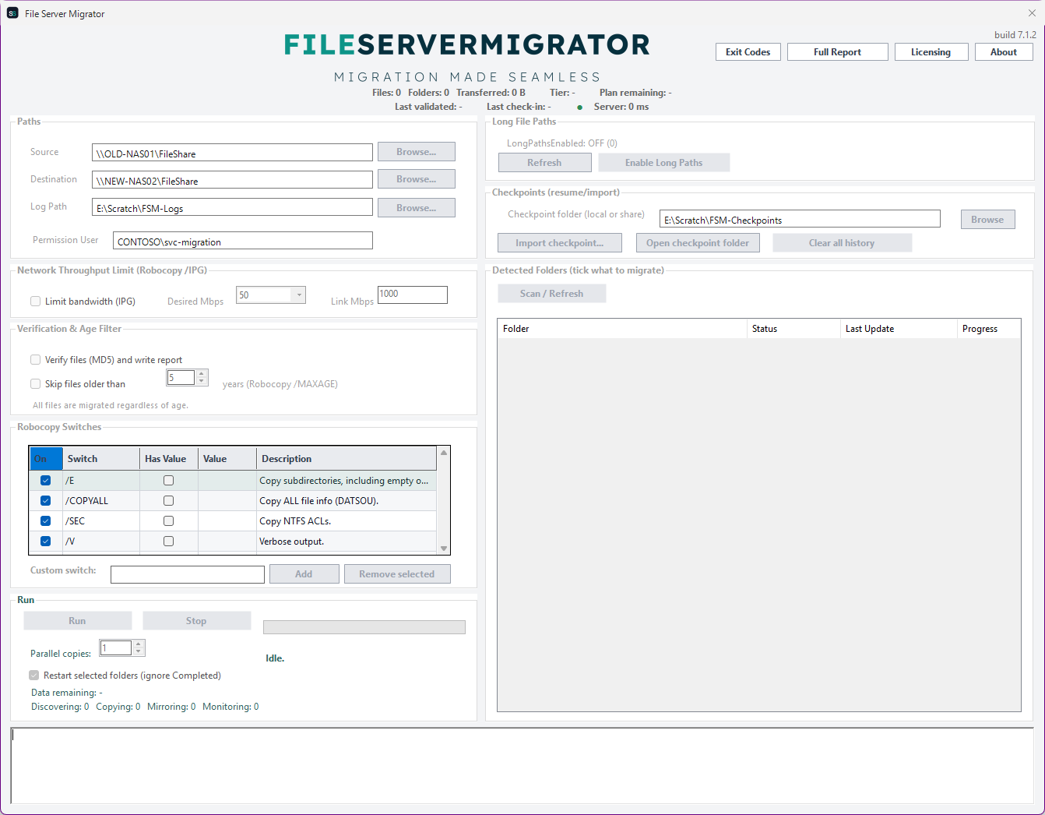The width and height of the screenshot is (1045, 815).
Task: Click the Add custom switch button
Action: (304, 574)
